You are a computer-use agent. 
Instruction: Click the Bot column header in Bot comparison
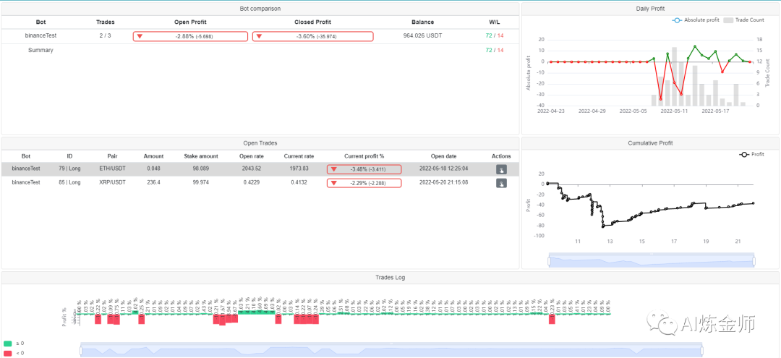click(x=40, y=22)
